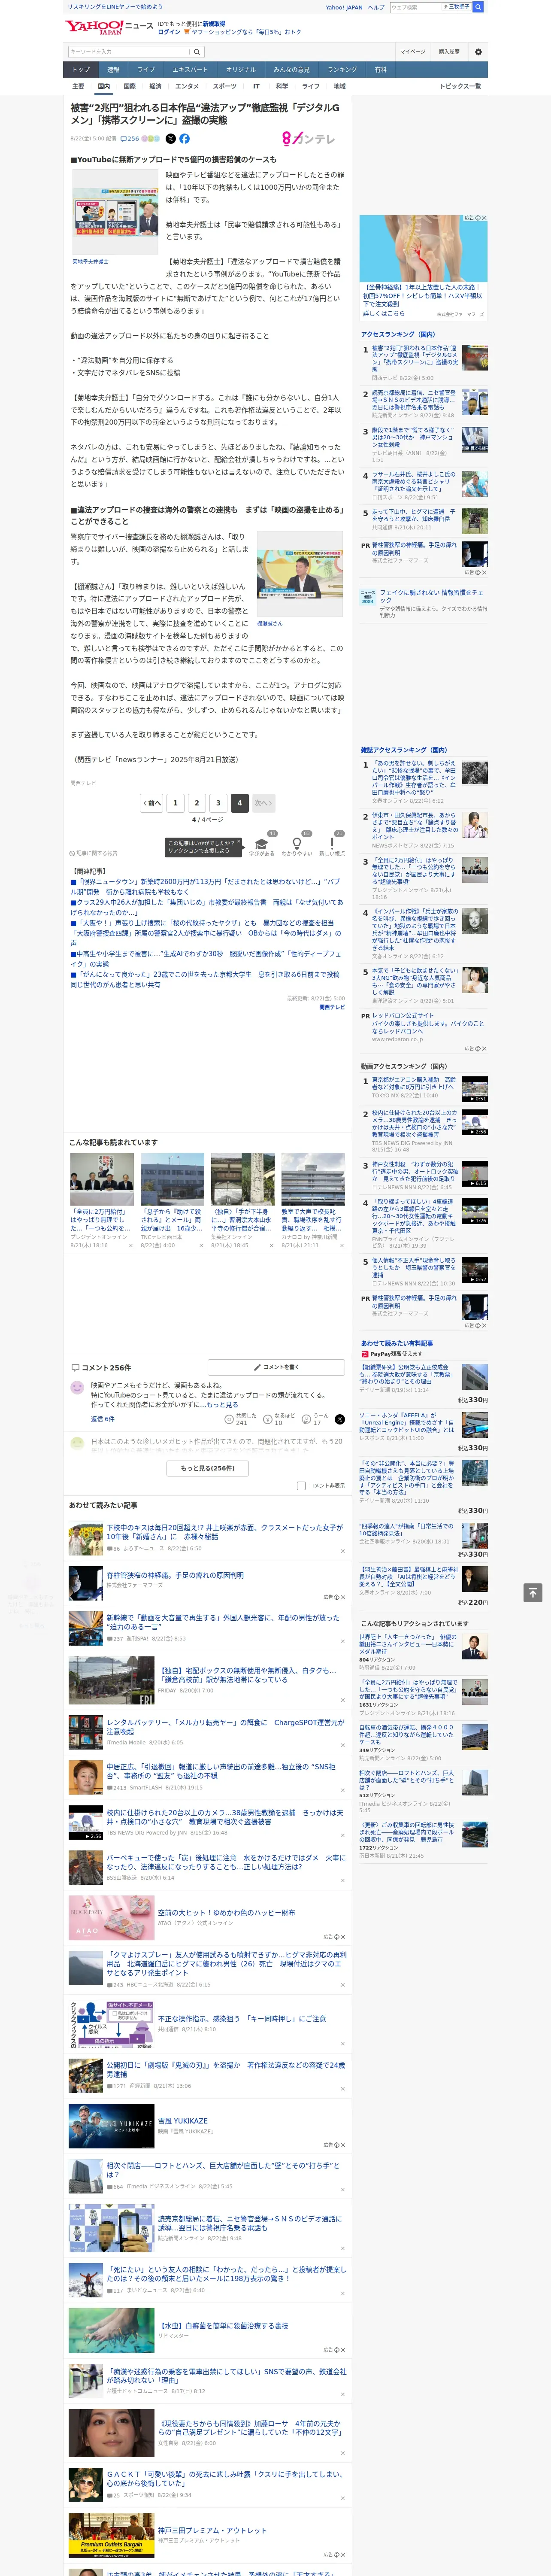Open the video ranking 東京都がエアコン購入補助
The height and width of the screenshot is (2576, 551).
414,1084
